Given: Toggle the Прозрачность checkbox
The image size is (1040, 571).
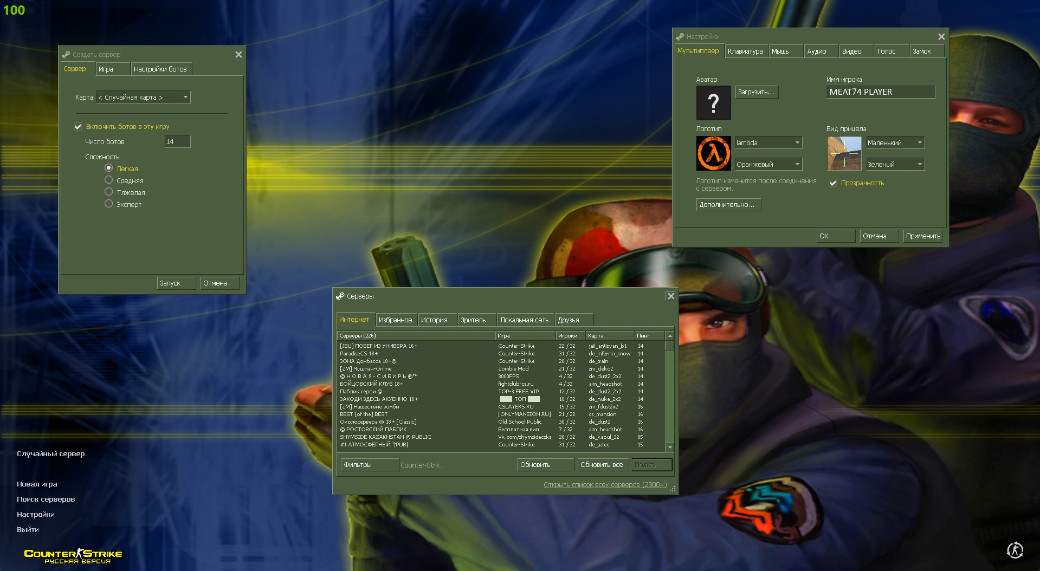Looking at the screenshot, I should point(833,183).
